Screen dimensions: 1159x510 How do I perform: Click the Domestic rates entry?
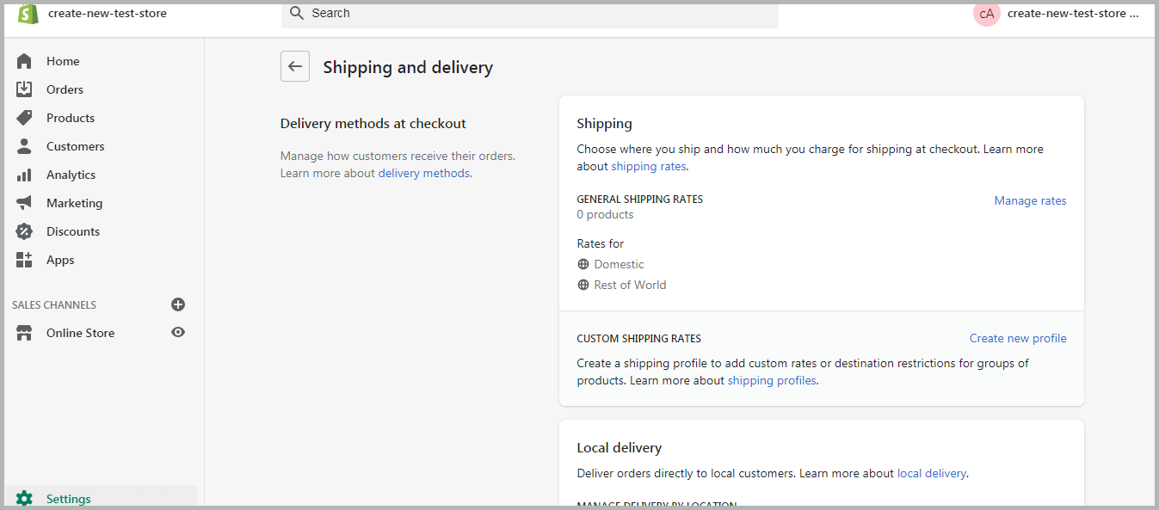pos(619,264)
